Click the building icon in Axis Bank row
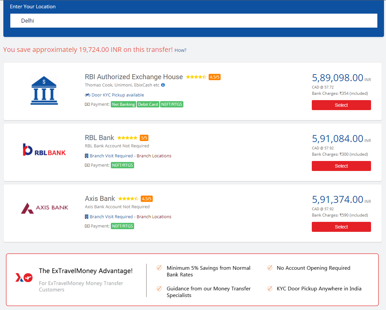386x310 pixels. [87, 217]
